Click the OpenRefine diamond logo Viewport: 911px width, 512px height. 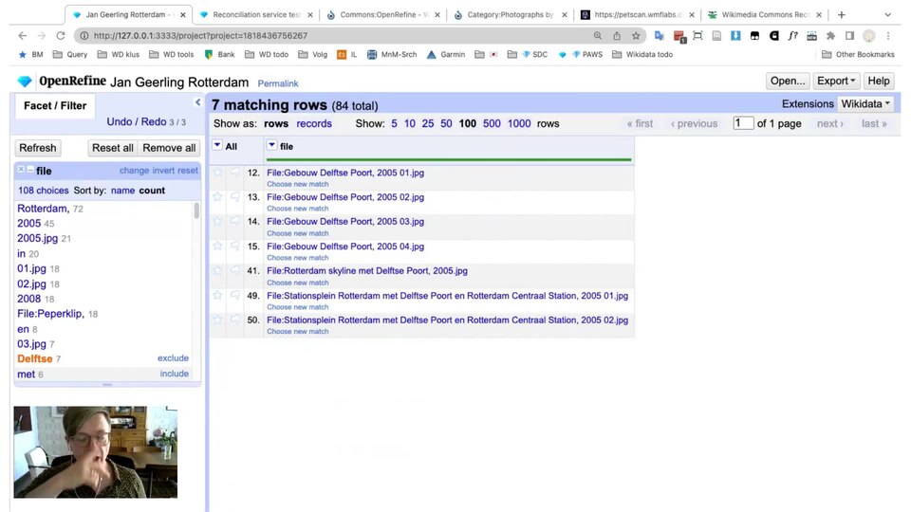(x=25, y=82)
